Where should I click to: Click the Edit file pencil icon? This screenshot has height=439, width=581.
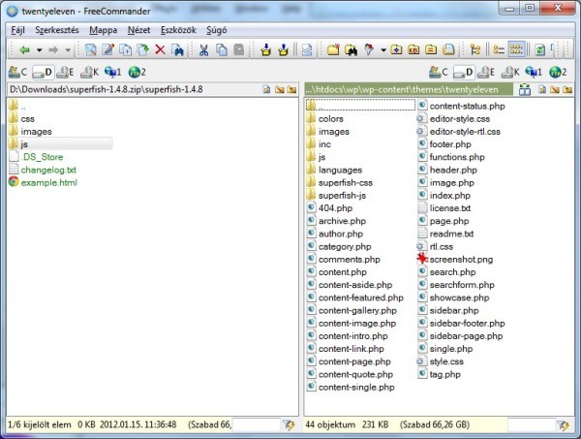point(108,49)
